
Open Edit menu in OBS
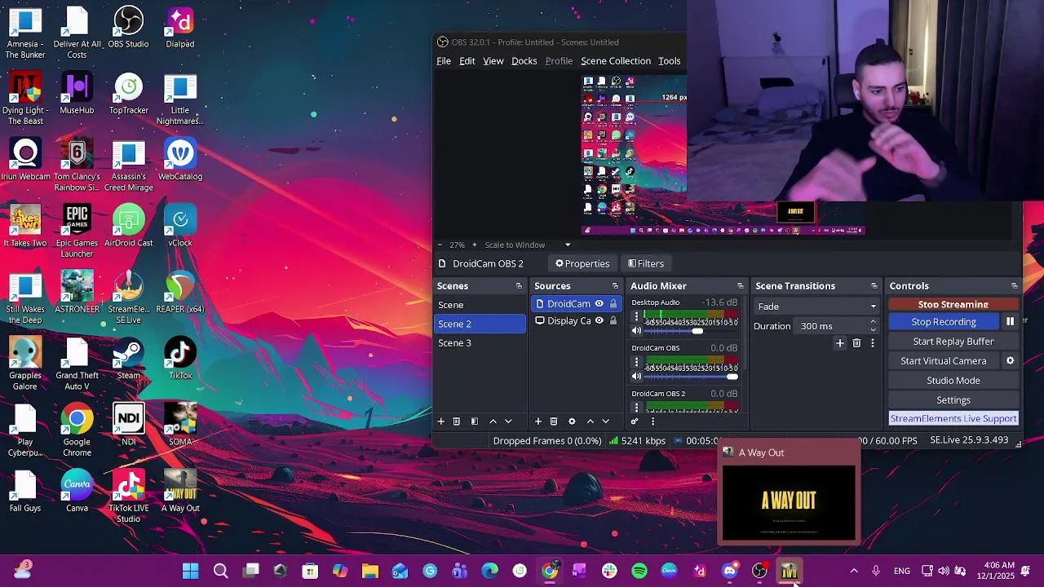[x=467, y=61]
